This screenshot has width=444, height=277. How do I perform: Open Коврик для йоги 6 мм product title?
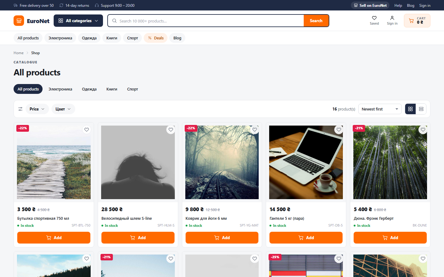tap(206, 218)
